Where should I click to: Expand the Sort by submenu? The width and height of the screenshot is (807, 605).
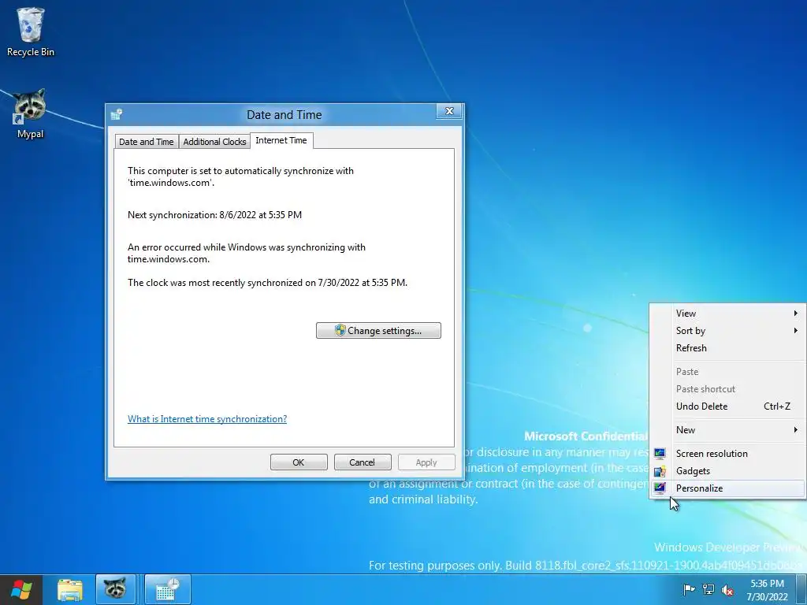[727, 331]
